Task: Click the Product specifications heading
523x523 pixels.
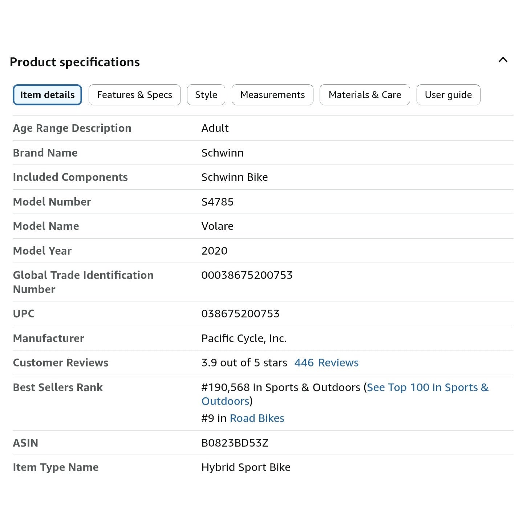Action: pos(75,62)
